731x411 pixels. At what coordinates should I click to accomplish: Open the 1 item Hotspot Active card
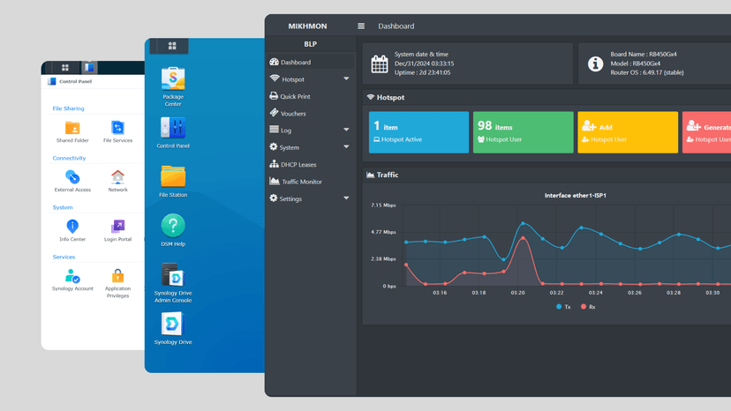pyautogui.click(x=418, y=132)
